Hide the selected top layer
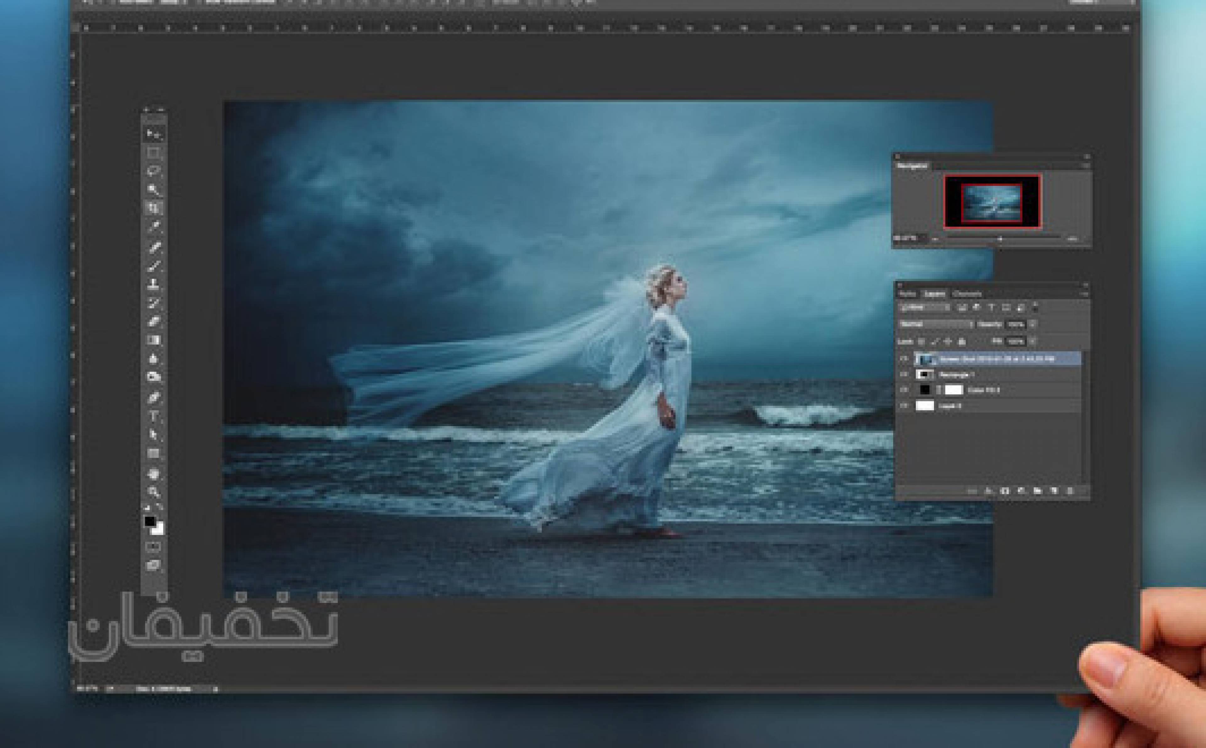 [x=904, y=359]
